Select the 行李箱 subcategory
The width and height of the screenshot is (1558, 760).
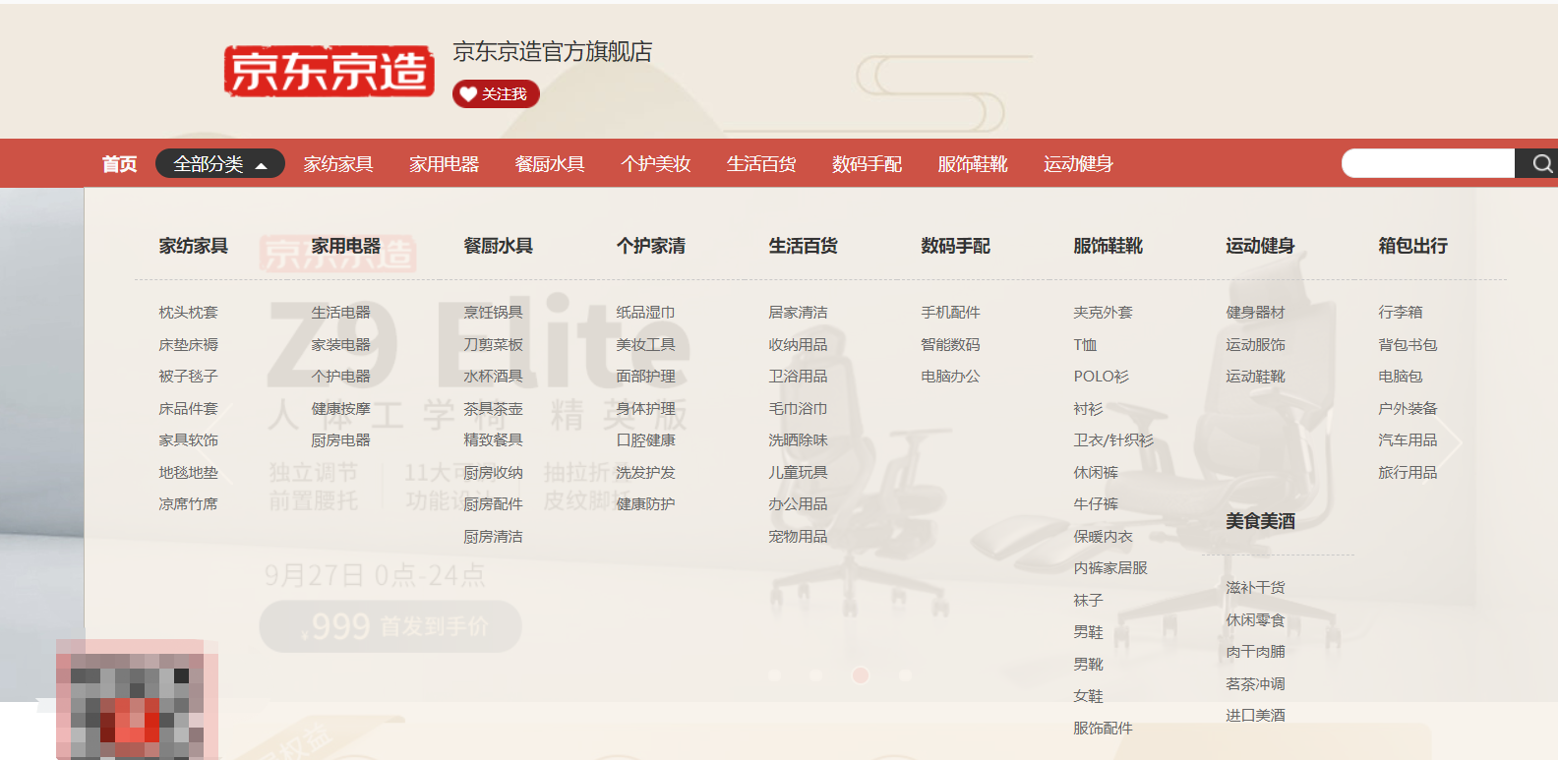(1401, 313)
